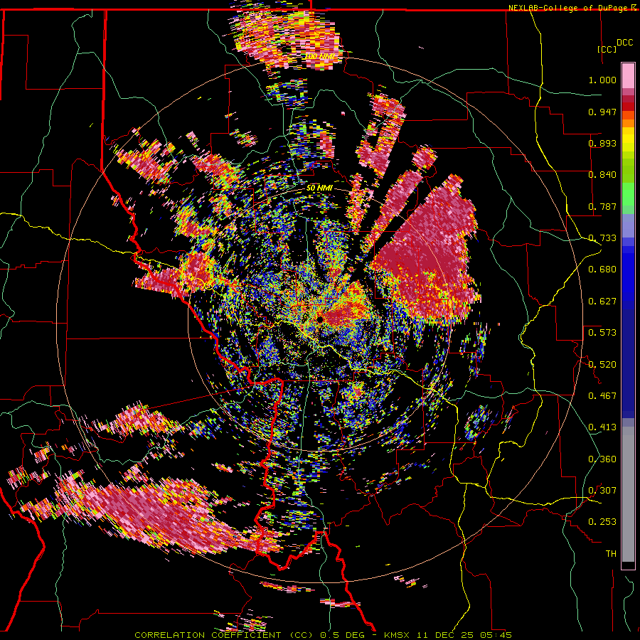Select the 0.680 legend value

pos(602,270)
